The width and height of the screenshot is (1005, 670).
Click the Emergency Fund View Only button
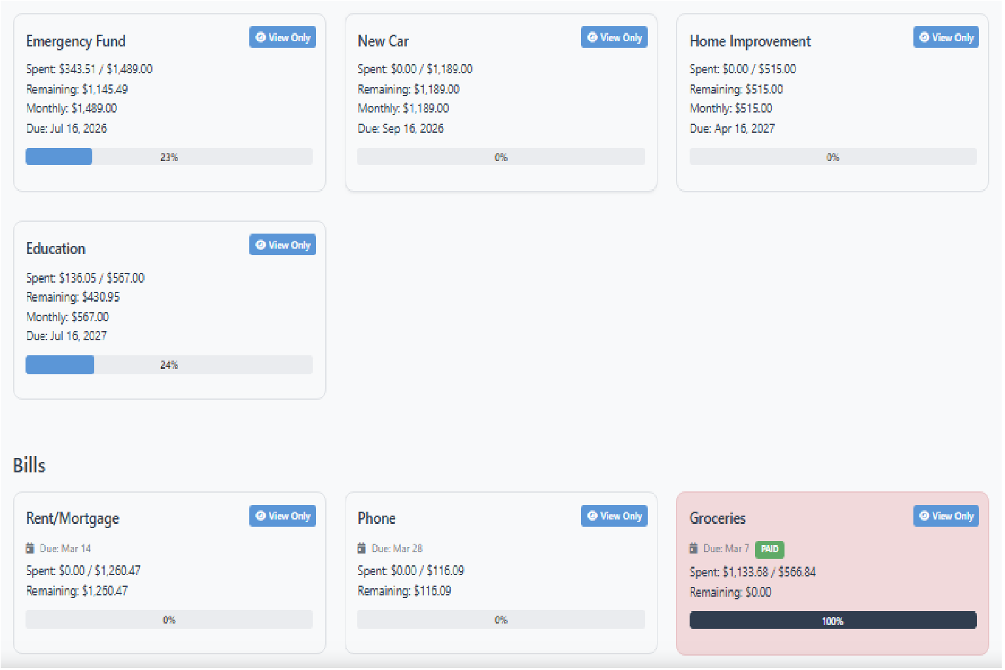282,37
